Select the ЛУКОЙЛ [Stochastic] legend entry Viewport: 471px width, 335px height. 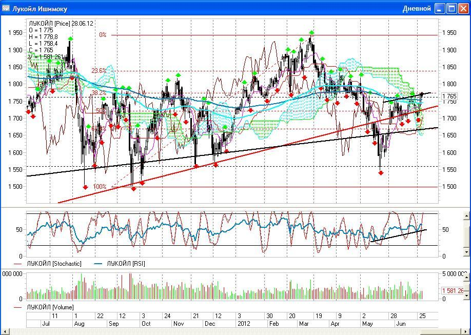[x=48, y=264]
